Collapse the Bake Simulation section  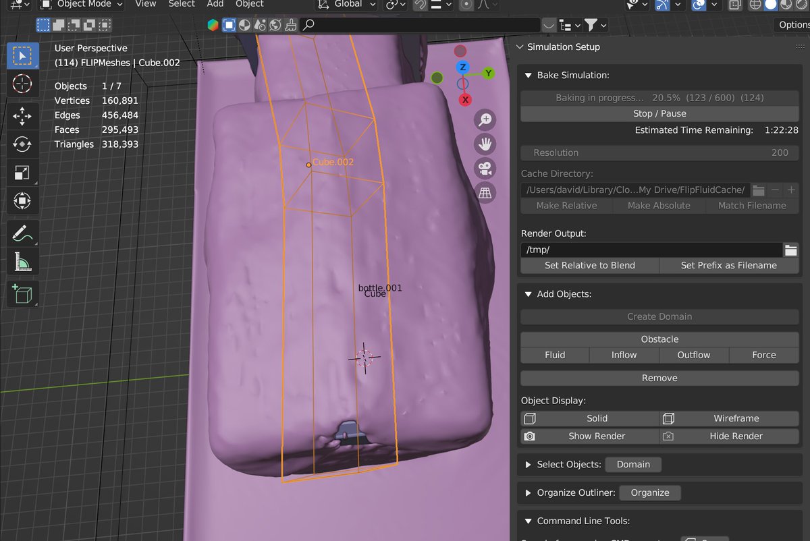tap(529, 76)
